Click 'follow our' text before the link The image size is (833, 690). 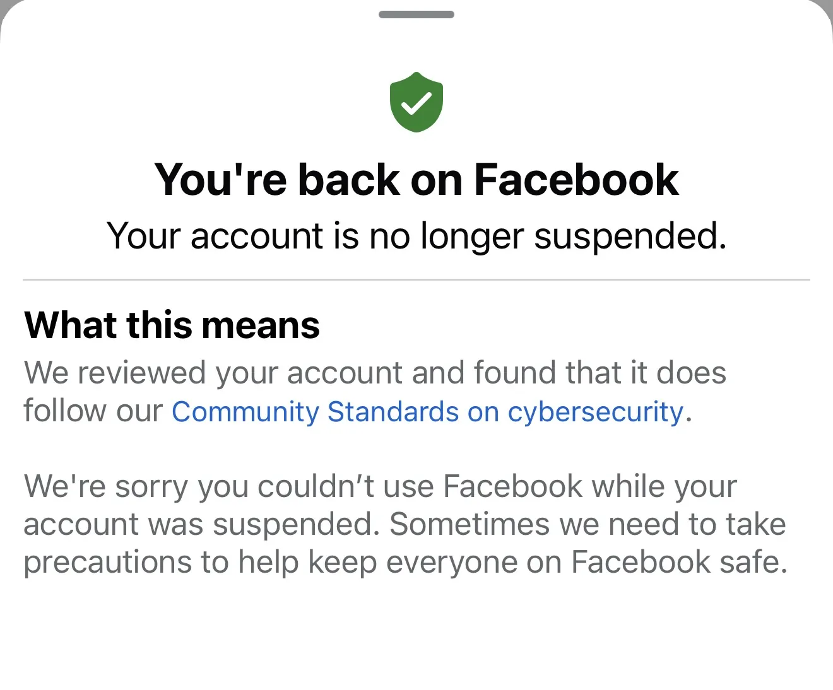[93, 412]
